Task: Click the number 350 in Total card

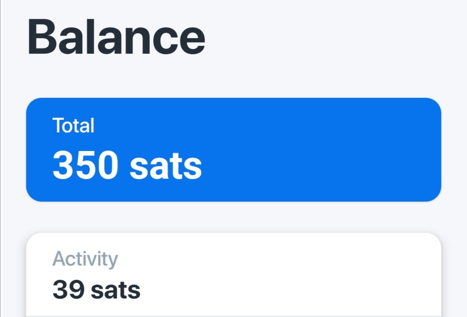Action: (85, 165)
